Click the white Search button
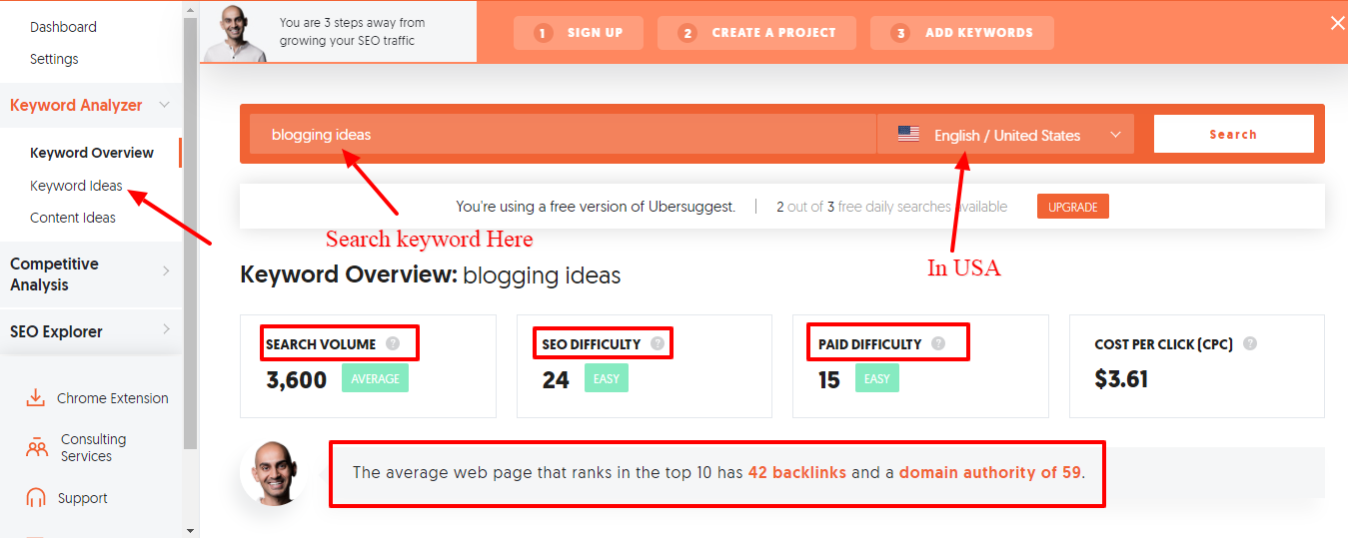The width and height of the screenshot is (1348, 538). 1233,134
